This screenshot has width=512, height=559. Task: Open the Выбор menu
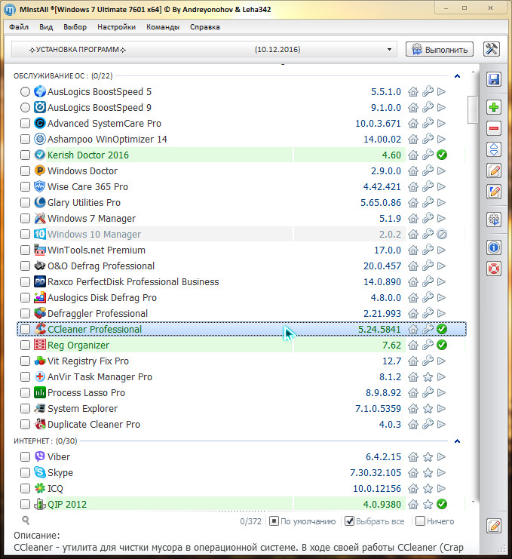click(x=75, y=27)
